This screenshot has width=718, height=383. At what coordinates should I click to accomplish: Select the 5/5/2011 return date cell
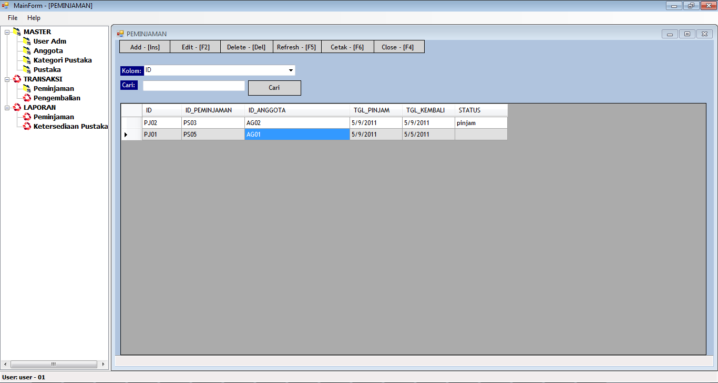click(428, 134)
